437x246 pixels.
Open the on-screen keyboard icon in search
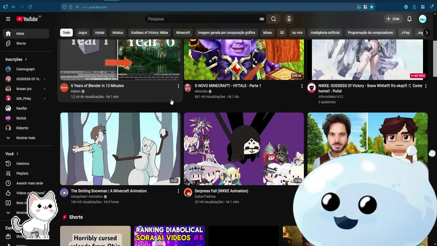coord(262,19)
